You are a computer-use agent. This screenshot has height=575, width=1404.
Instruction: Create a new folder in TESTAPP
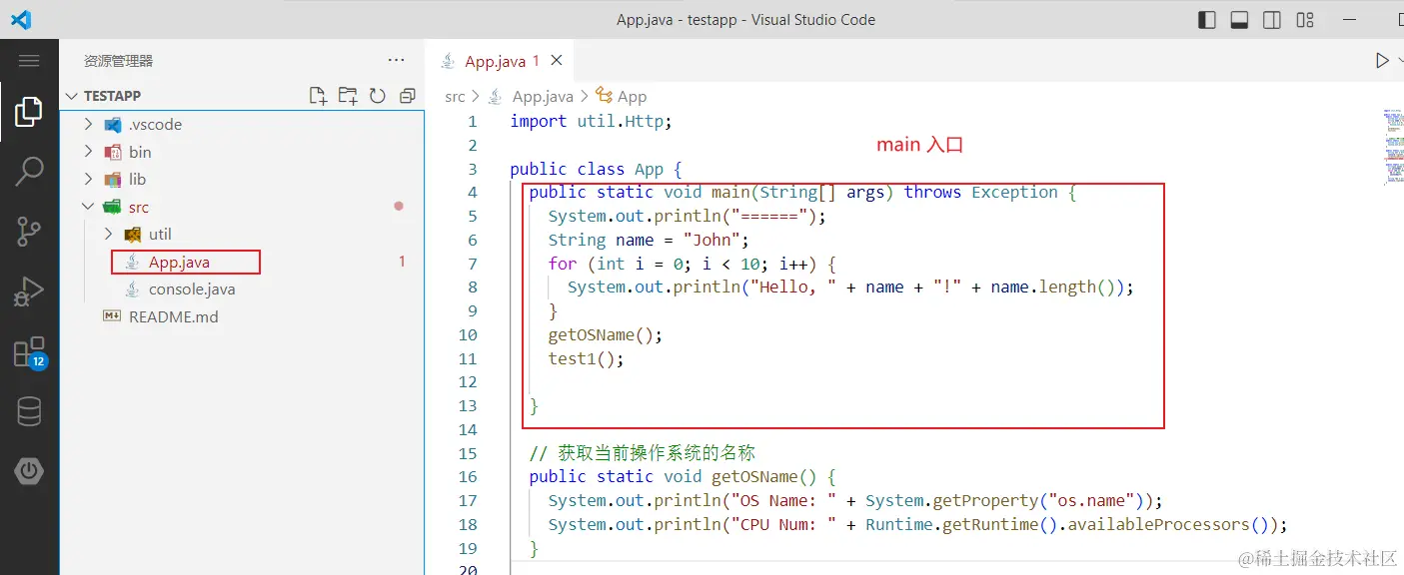coord(347,95)
